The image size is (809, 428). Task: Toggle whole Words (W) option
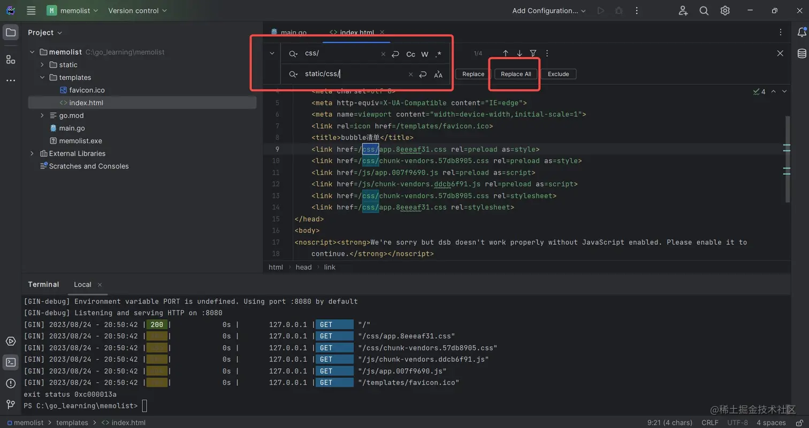tap(425, 54)
